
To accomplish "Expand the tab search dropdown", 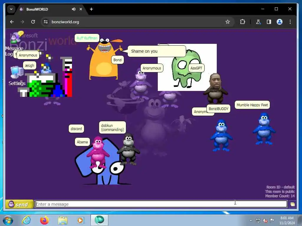I will pos(11,9).
